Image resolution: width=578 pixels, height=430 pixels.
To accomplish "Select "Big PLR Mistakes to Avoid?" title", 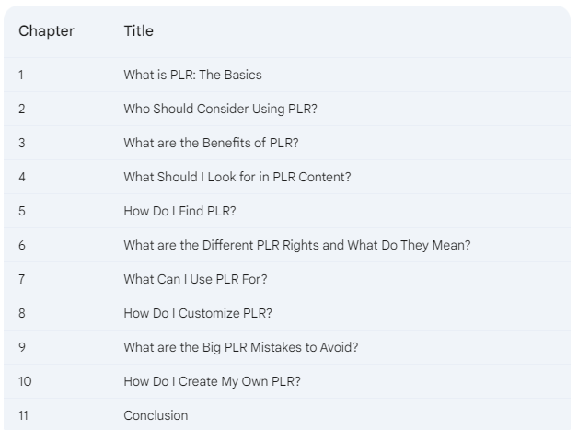I will (240, 347).
